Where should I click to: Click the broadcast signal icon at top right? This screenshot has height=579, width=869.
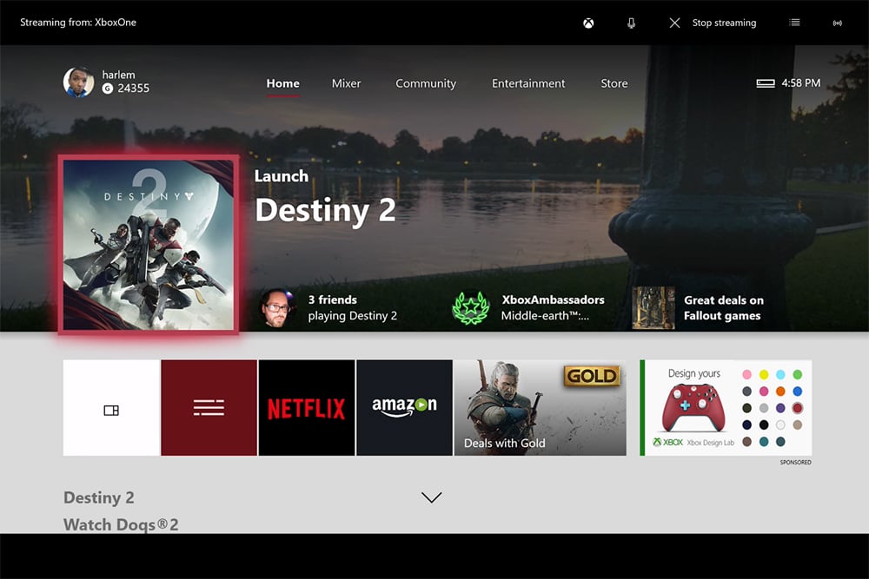pos(838,23)
